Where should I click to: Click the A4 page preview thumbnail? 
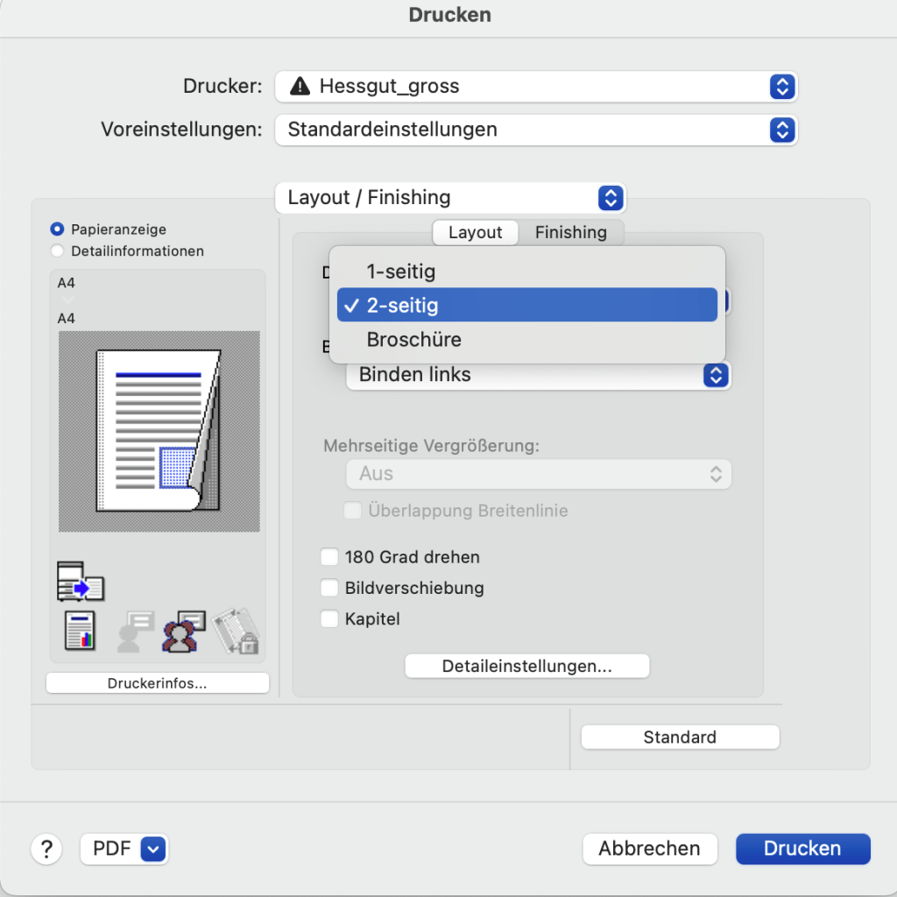pos(159,431)
